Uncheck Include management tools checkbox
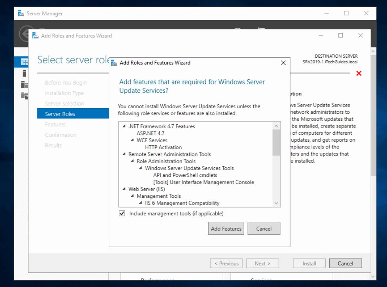 coord(122,214)
